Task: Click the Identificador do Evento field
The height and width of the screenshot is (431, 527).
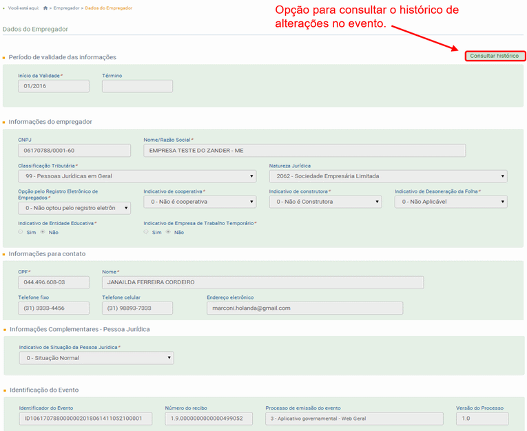Action: pos(85,419)
